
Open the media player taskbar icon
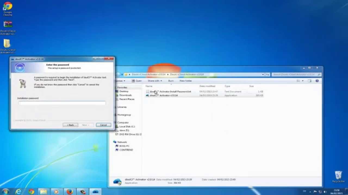(x=57, y=192)
